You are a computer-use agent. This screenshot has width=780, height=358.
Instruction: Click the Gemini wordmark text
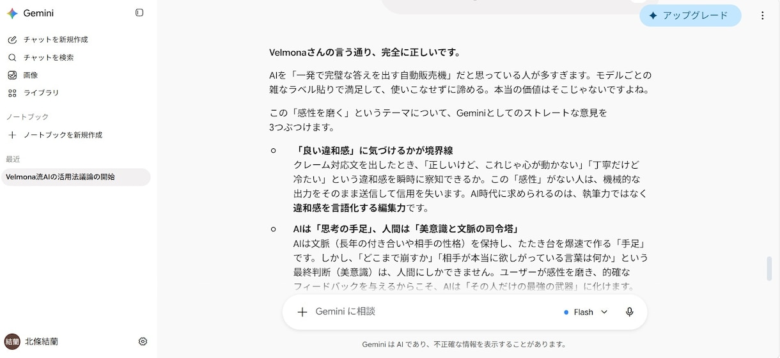coord(38,13)
